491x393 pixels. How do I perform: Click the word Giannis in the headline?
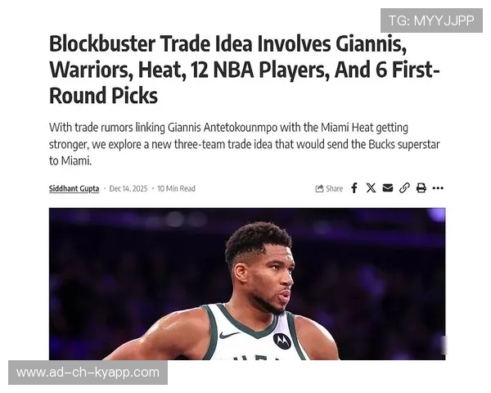pos(371,43)
